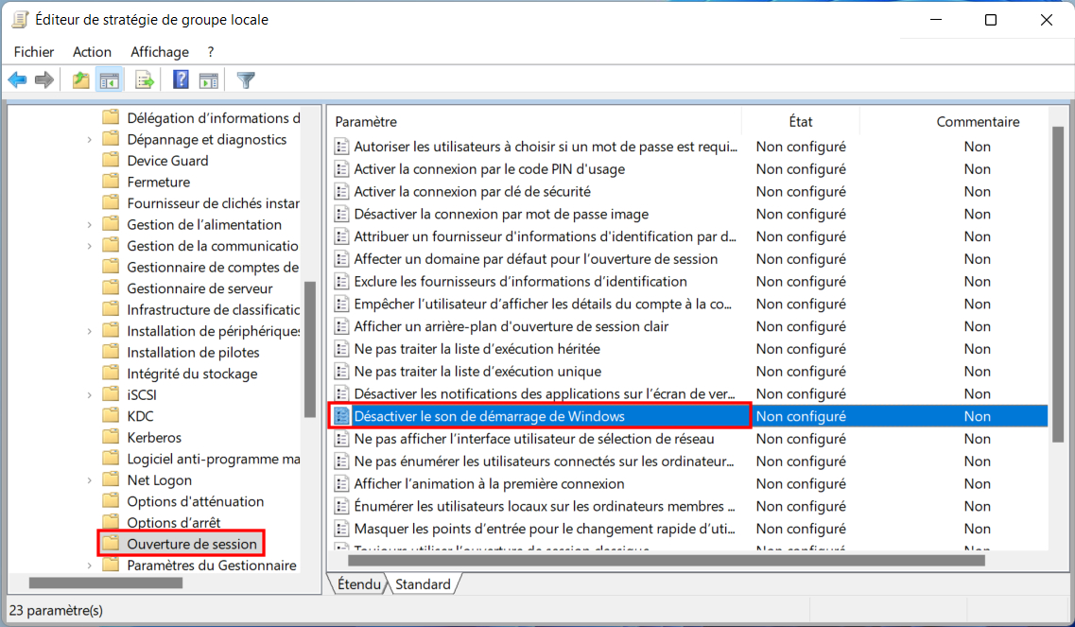
Task: Open Help with the blue question icon
Action: point(181,79)
